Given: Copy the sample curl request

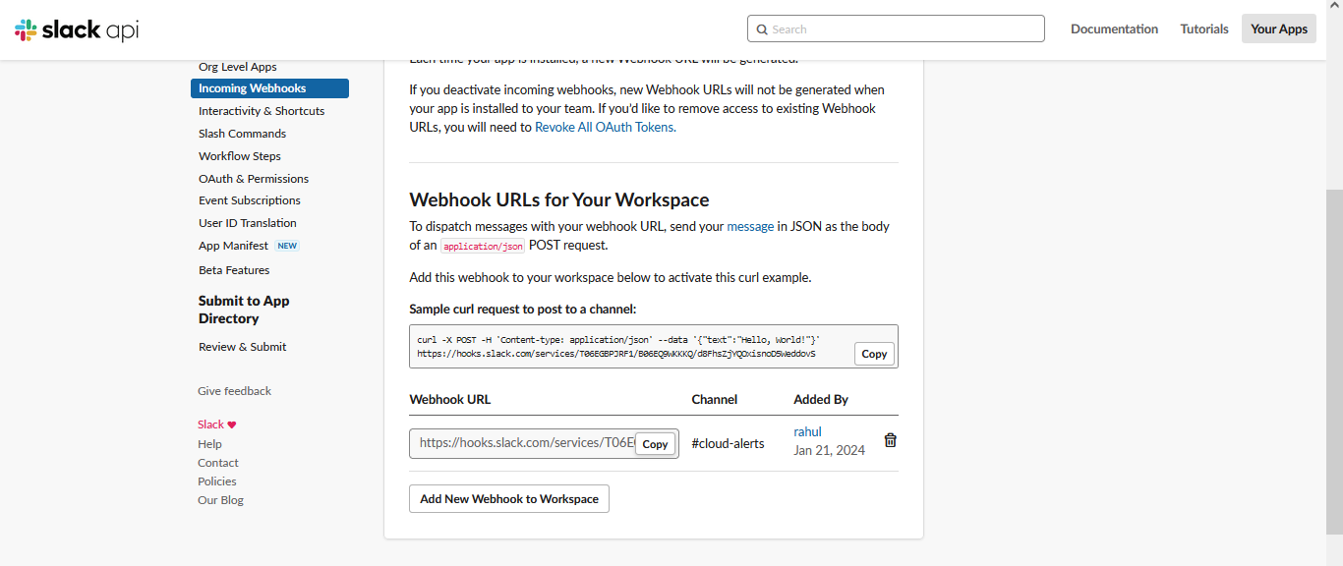Looking at the screenshot, I should click(873, 354).
